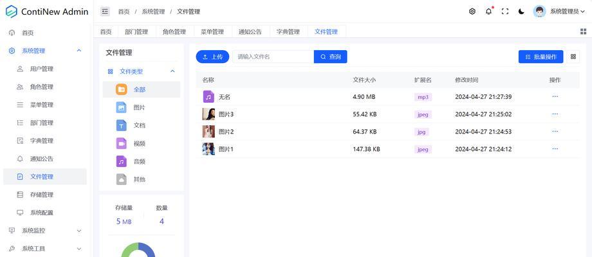Click the file name 无名
The height and width of the screenshot is (257, 592).
pyautogui.click(x=225, y=97)
